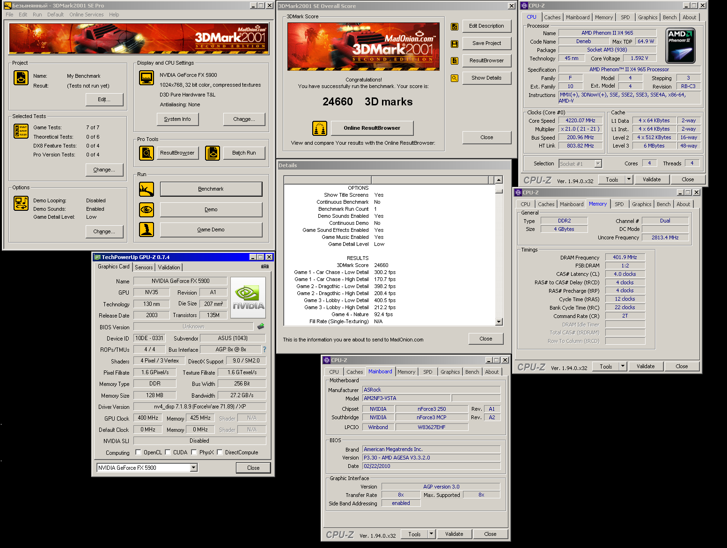Click the GPU-Z title bar icon
The height and width of the screenshot is (548, 727).
click(x=97, y=257)
